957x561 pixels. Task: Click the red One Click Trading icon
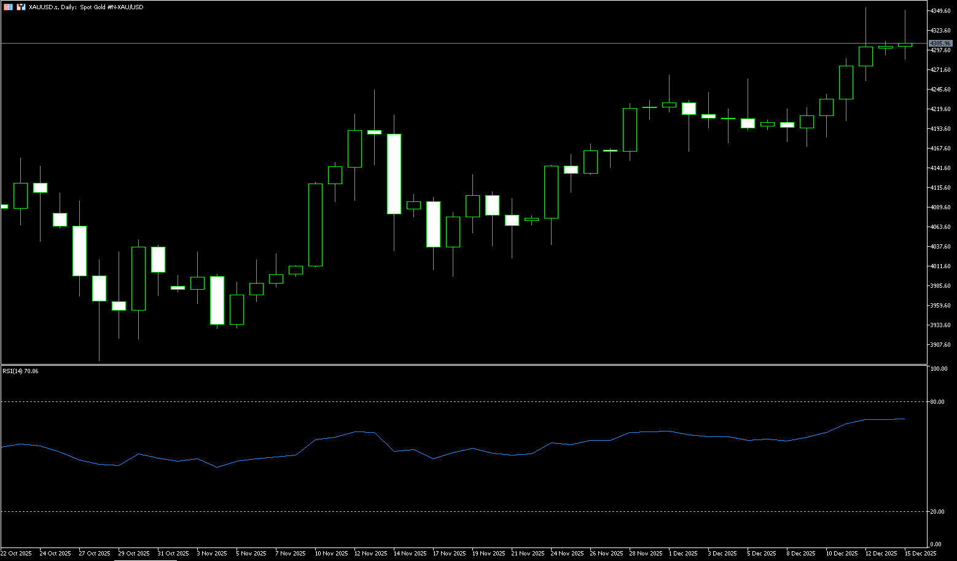point(8,7)
